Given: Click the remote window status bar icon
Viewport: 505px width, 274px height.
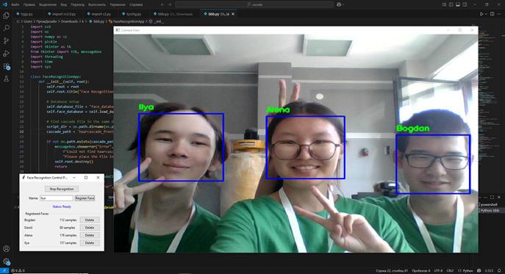Looking at the screenshot, I should coord(4,271).
